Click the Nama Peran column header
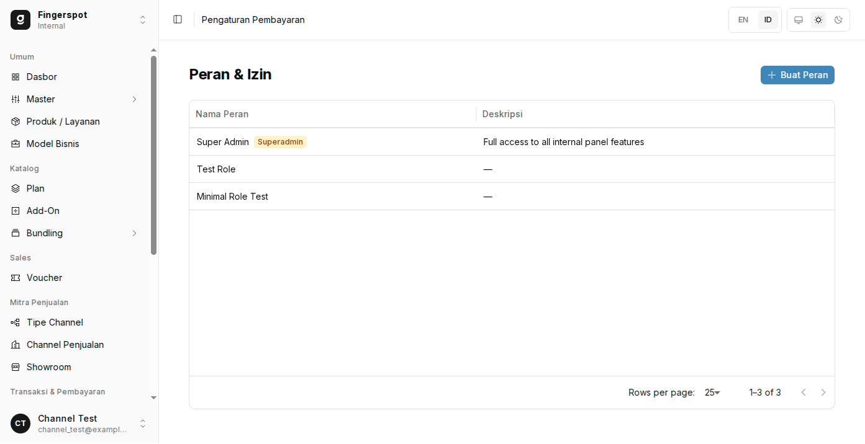The width and height of the screenshot is (865, 444). tap(333, 114)
